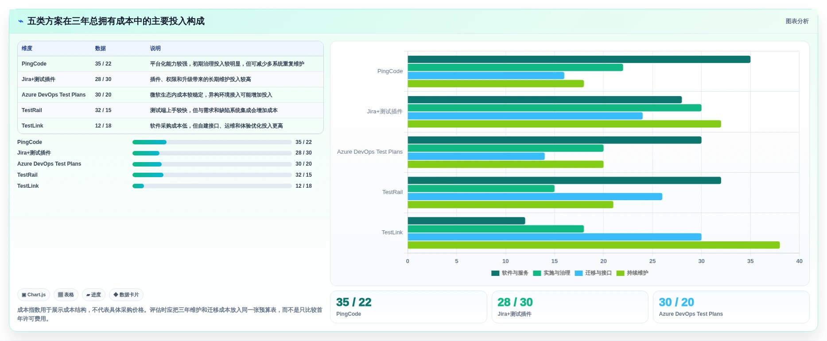The width and height of the screenshot is (827, 341).
Task: Toggle the 软件与服务 legend swatch
Action: point(495,273)
